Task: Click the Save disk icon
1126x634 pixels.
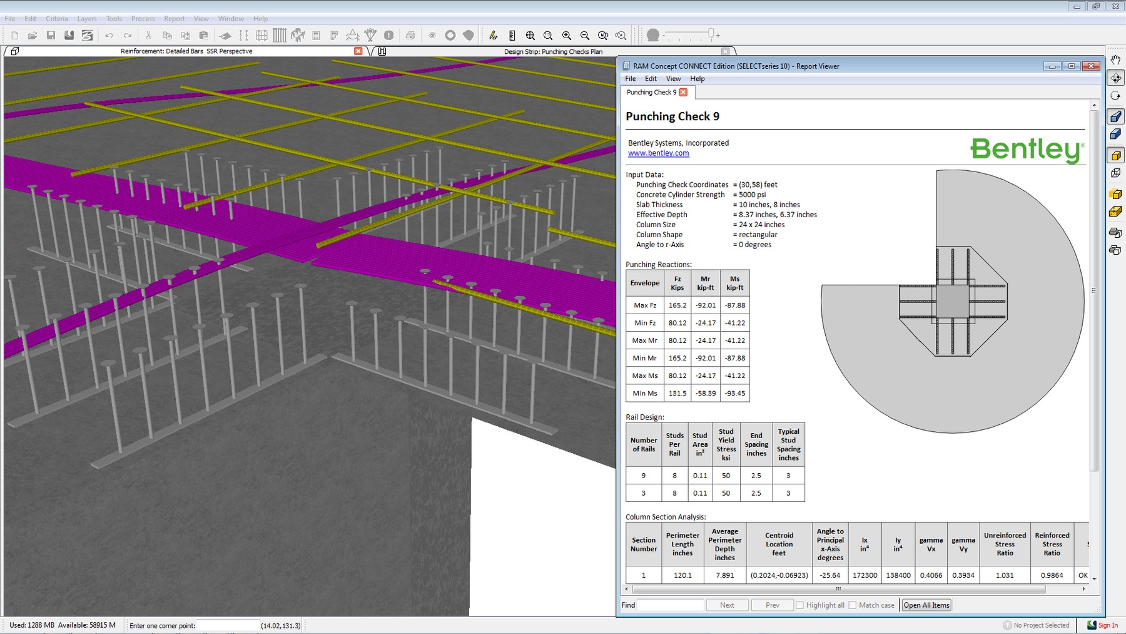Action: click(x=51, y=36)
